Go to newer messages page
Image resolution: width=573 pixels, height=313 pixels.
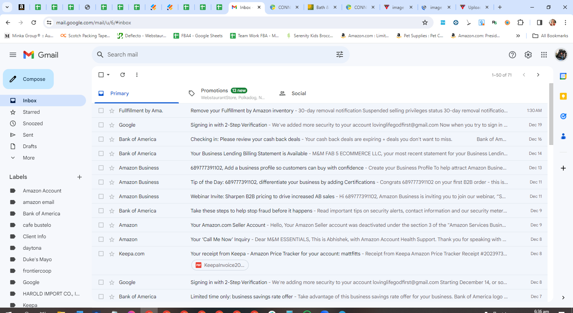[524, 75]
